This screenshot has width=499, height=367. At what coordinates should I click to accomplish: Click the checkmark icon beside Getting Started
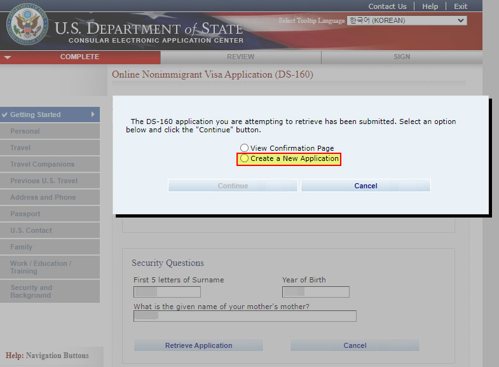coord(4,114)
